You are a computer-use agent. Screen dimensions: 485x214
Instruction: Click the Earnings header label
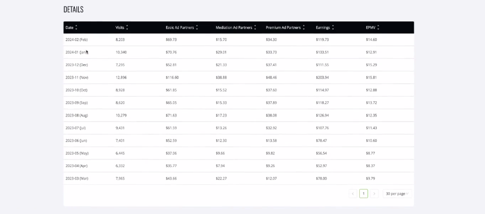pos(323,28)
